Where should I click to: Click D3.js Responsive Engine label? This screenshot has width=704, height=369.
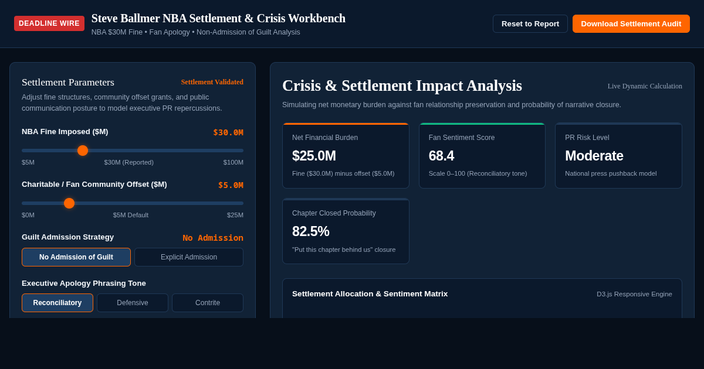[x=634, y=294]
